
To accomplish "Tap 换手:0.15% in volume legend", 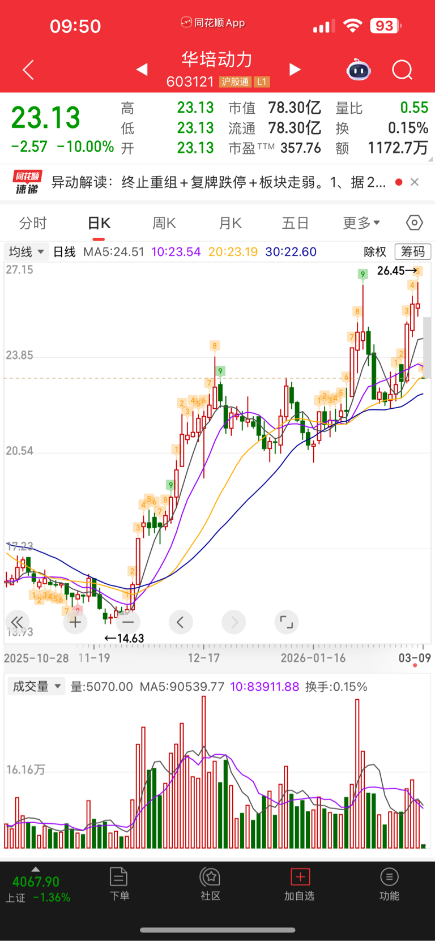I will (x=336, y=687).
